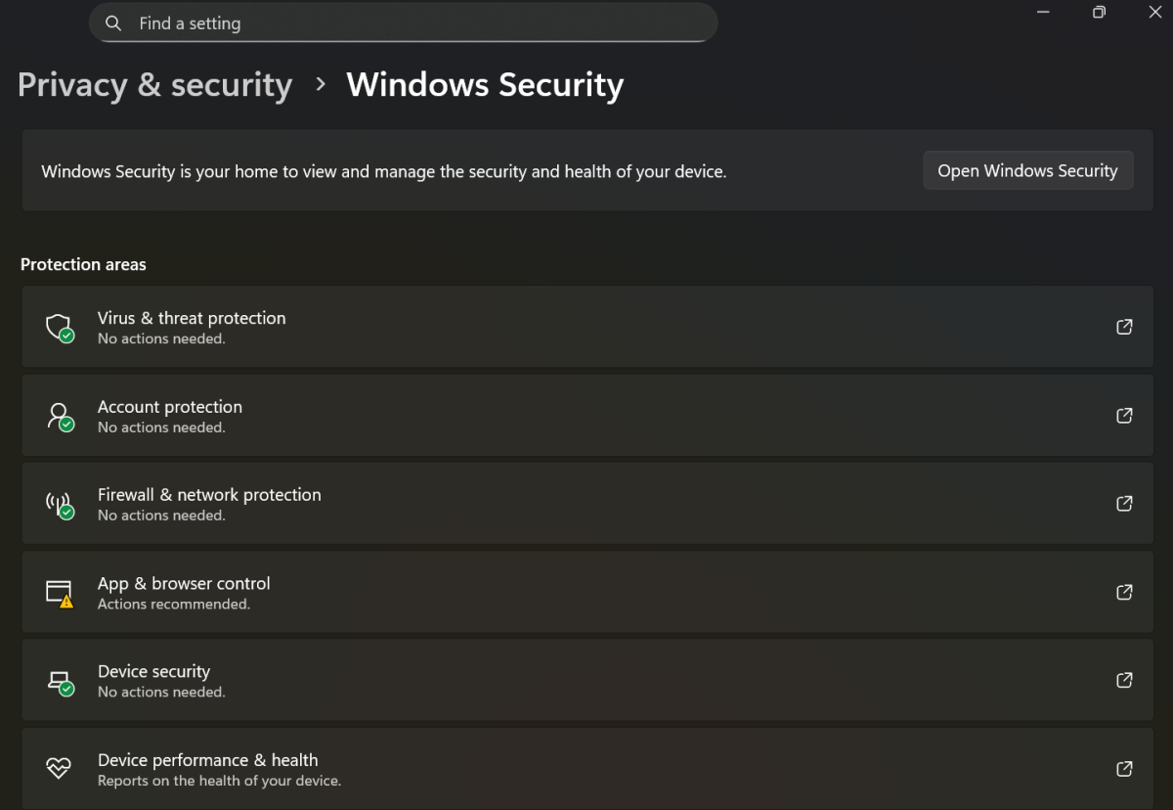Click the Device performance & health heart icon
The height and width of the screenshot is (810, 1173).
(x=59, y=768)
